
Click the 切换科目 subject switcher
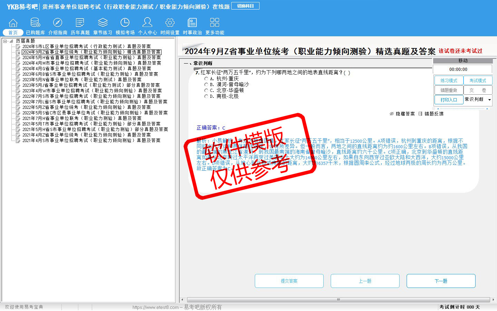click(245, 6)
